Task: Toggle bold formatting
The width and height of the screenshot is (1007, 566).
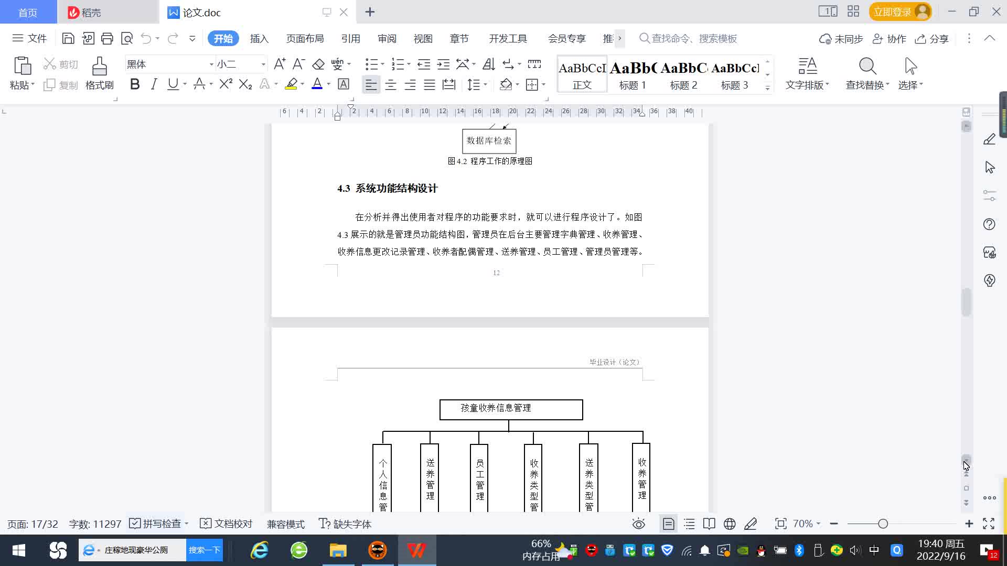Action: (135, 84)
